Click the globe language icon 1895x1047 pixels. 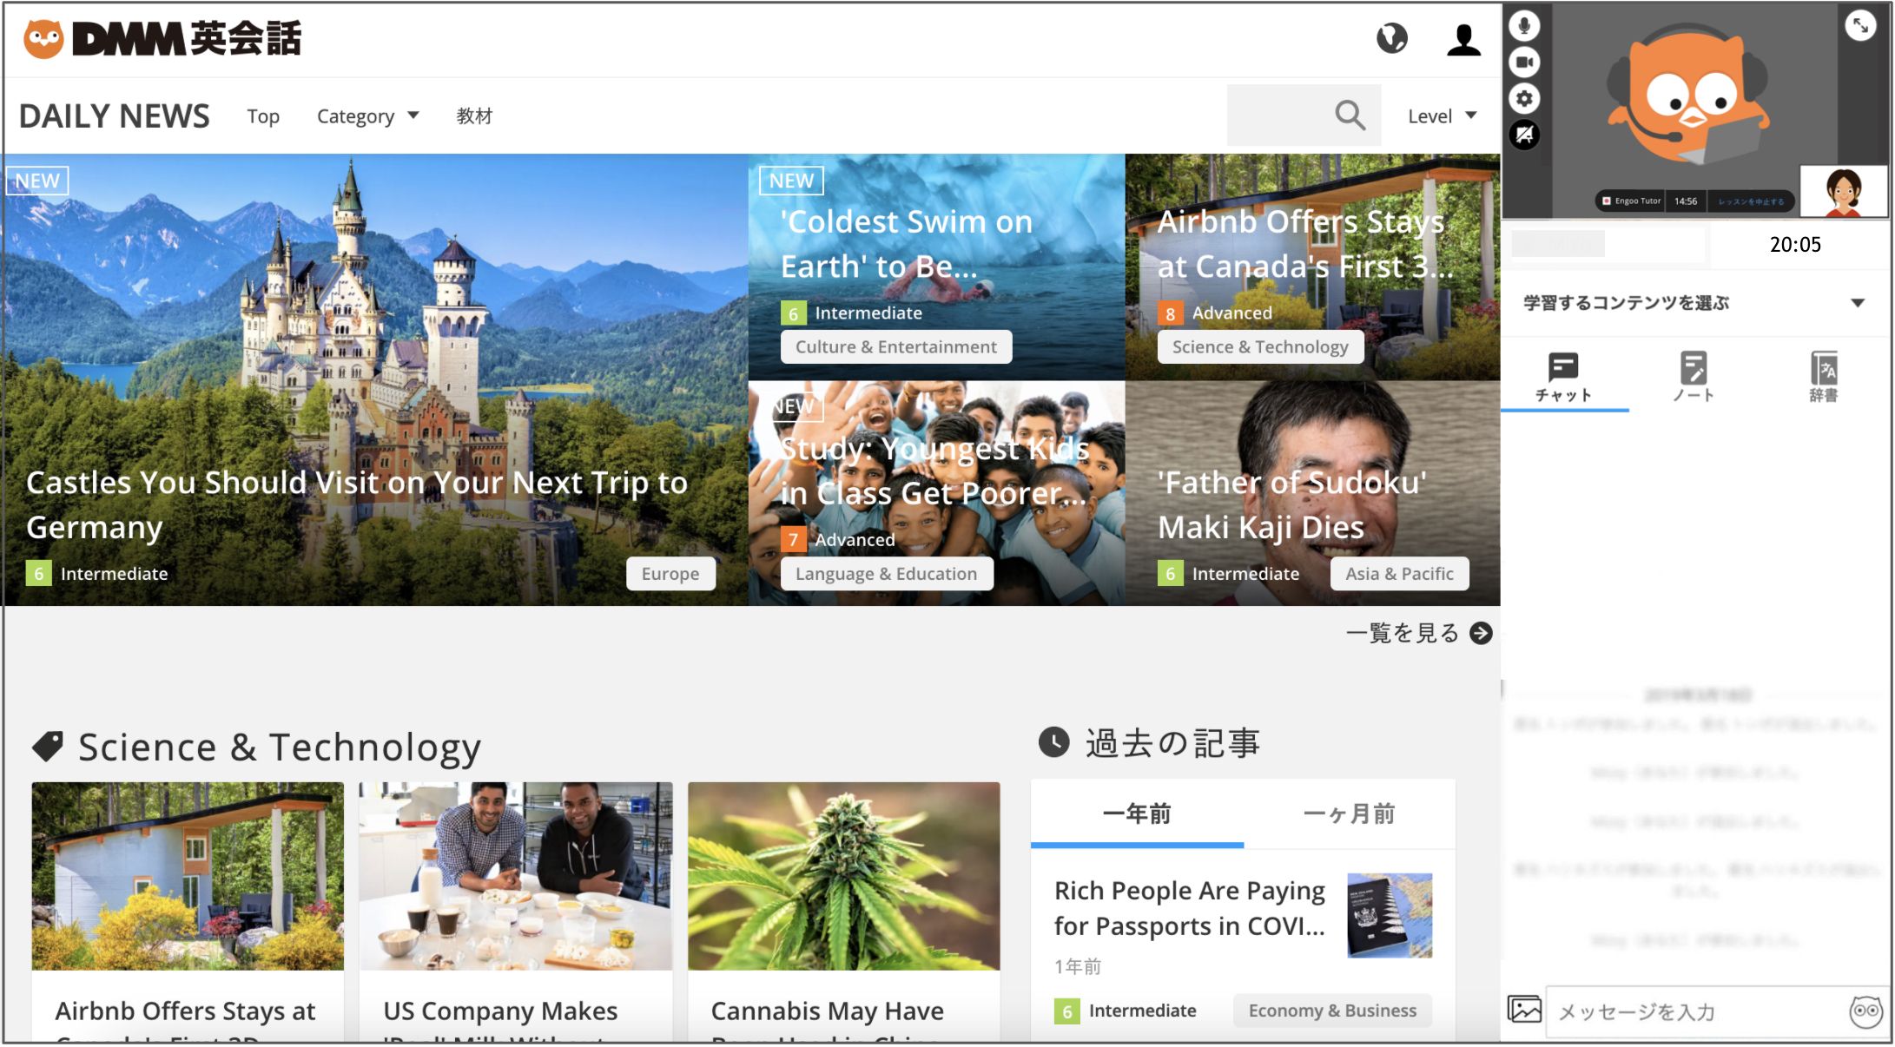1391,38
